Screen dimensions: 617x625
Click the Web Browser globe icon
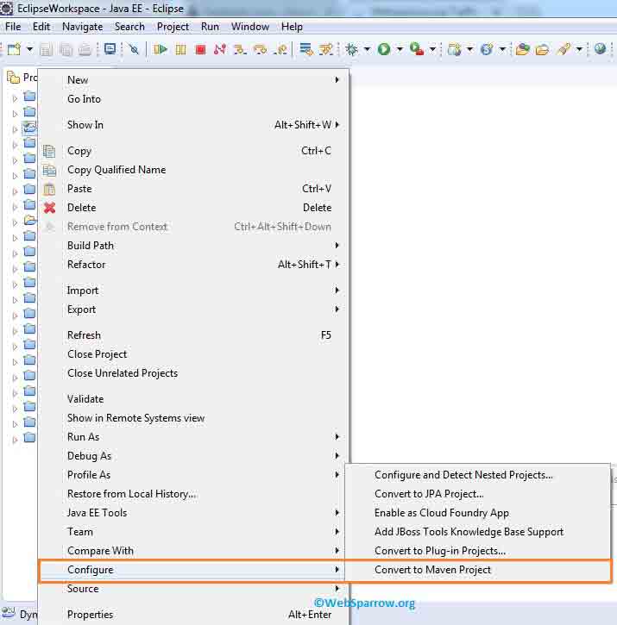click(600, 48)
